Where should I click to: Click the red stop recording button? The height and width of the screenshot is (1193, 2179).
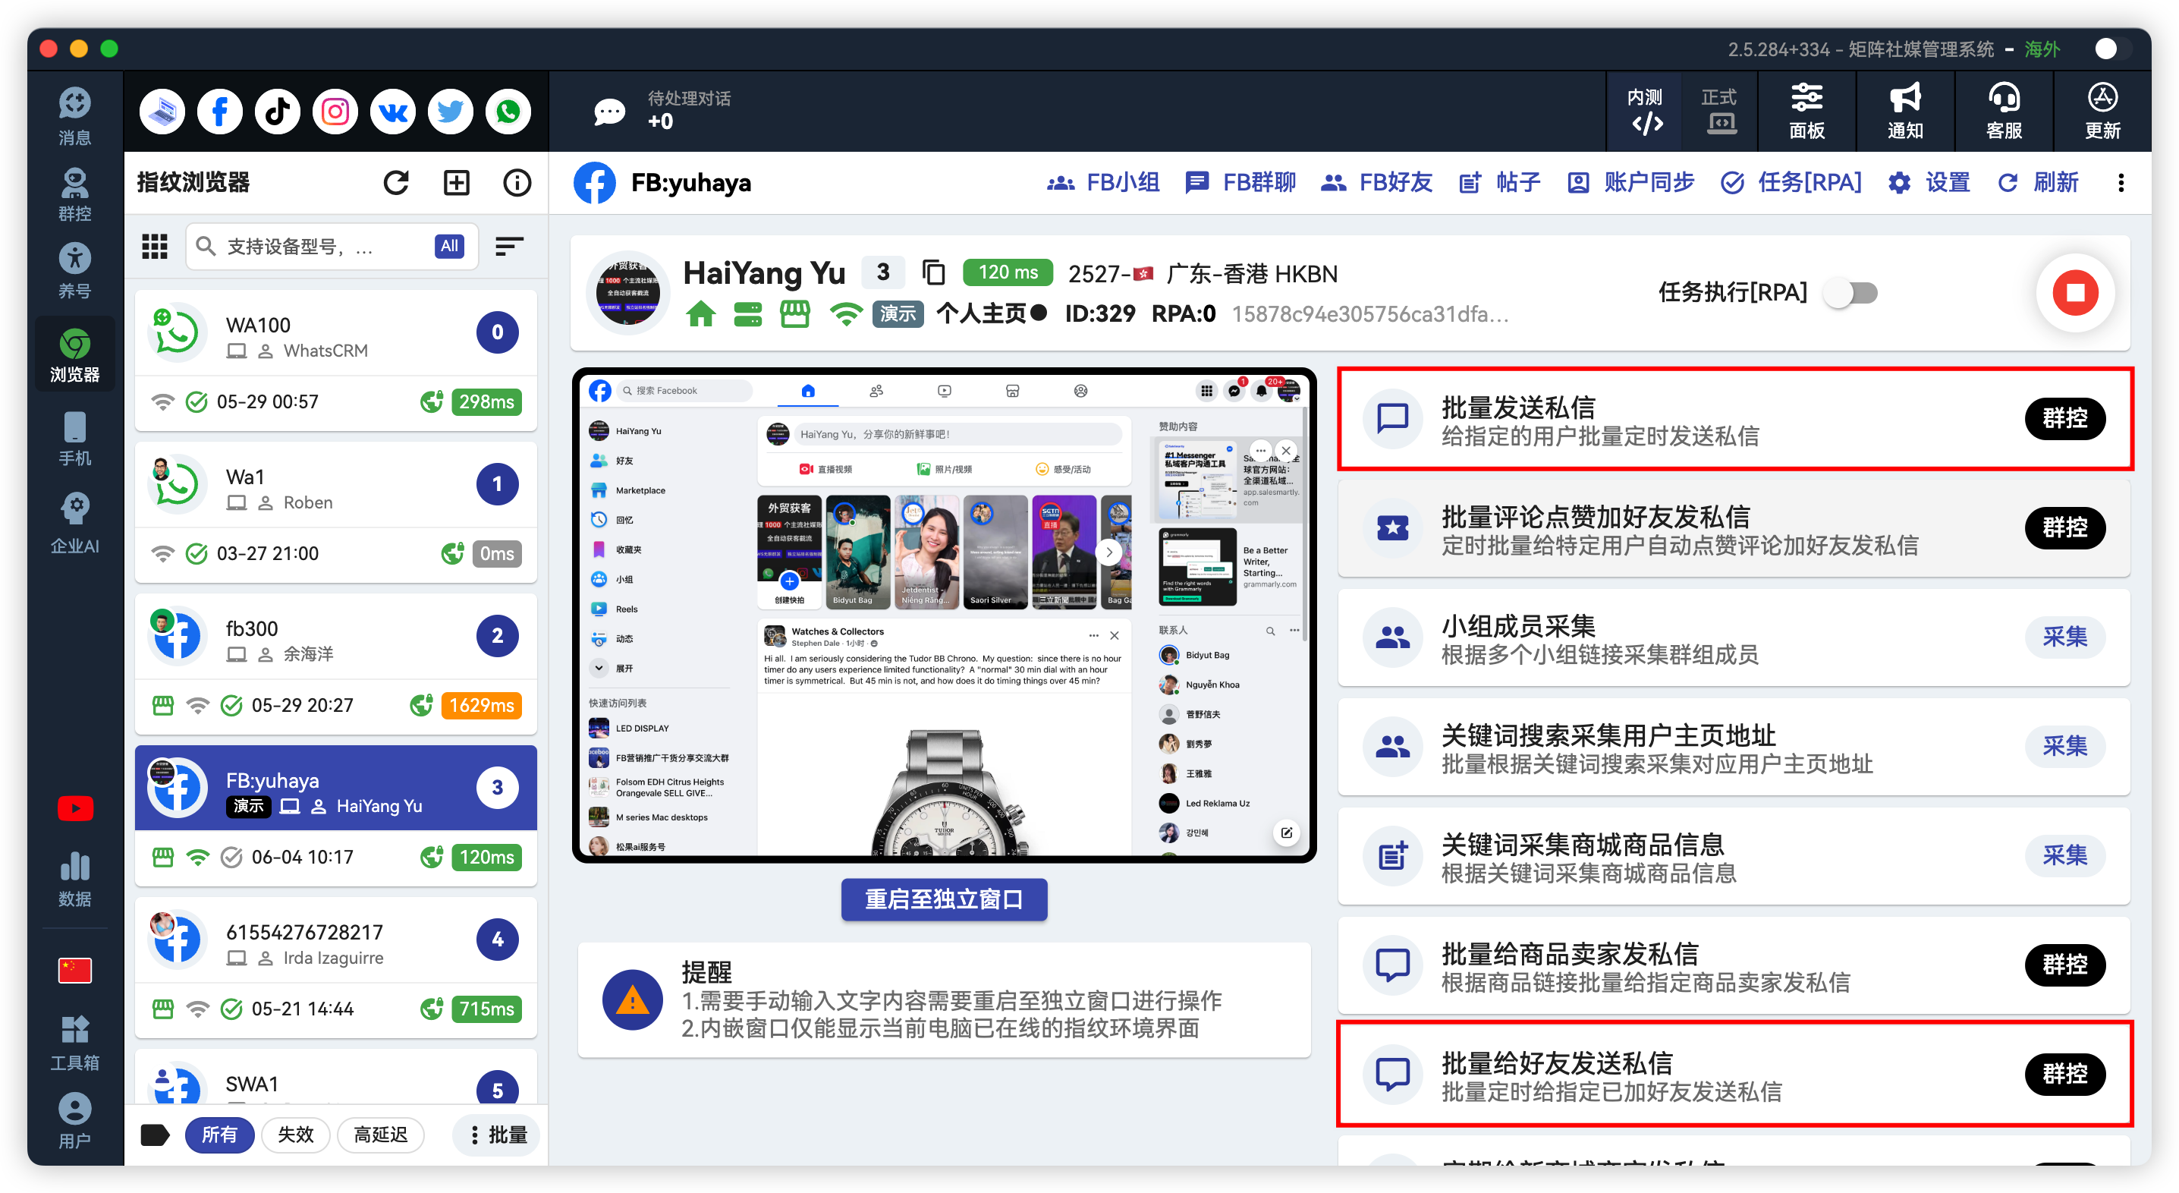2075,293
